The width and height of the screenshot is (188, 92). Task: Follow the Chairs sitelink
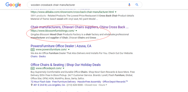pos(34,56)
